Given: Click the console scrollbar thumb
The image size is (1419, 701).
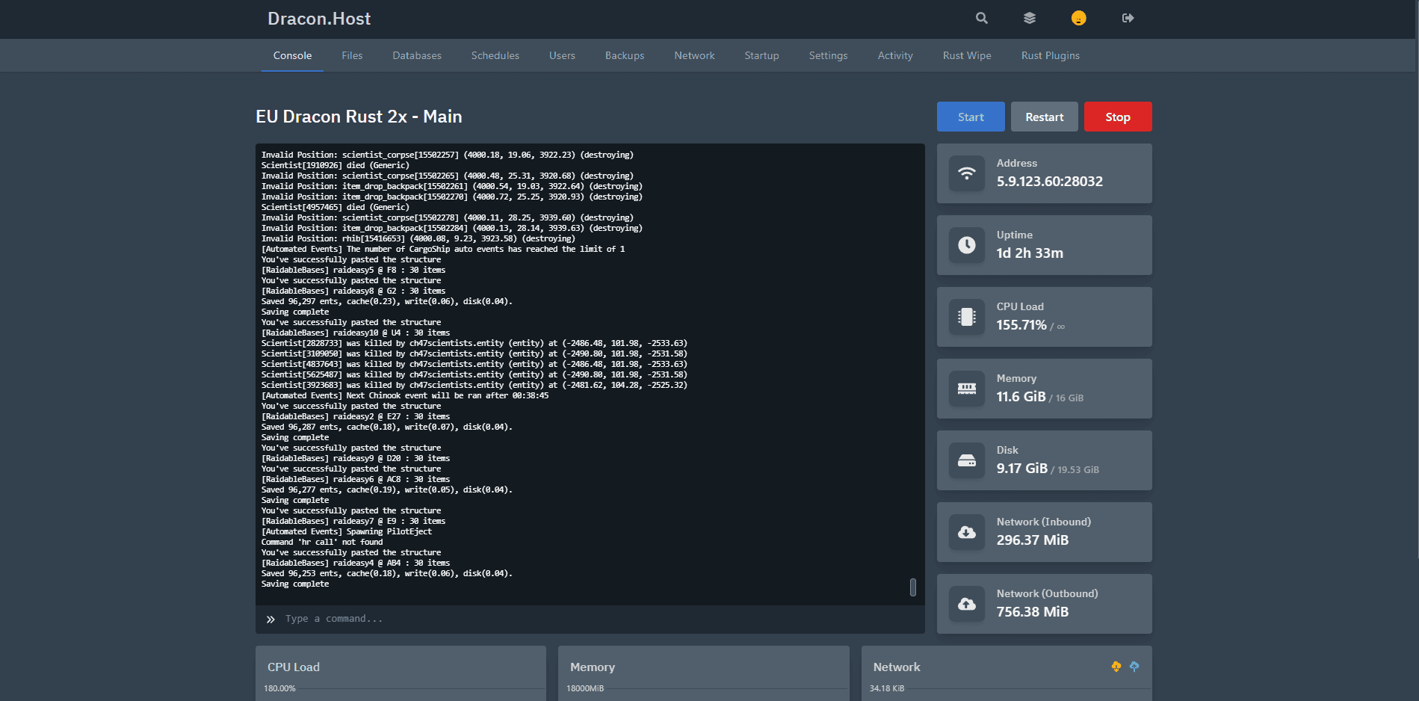Looking at the screenshot, I should coord(912,588).
